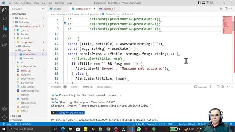Open the Help menu
Image resolution: width=235 pixels, height=132 pixels.
tap(69, 3)
